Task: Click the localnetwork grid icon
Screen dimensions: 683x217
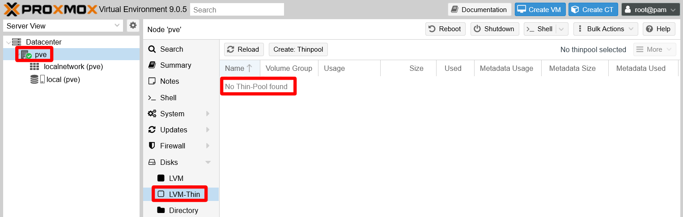Action: 34,66
